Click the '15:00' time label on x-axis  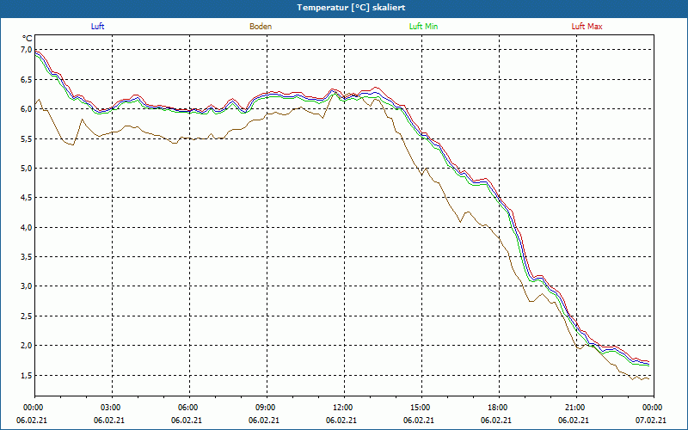pyautogui.click(x=419, y=408)
